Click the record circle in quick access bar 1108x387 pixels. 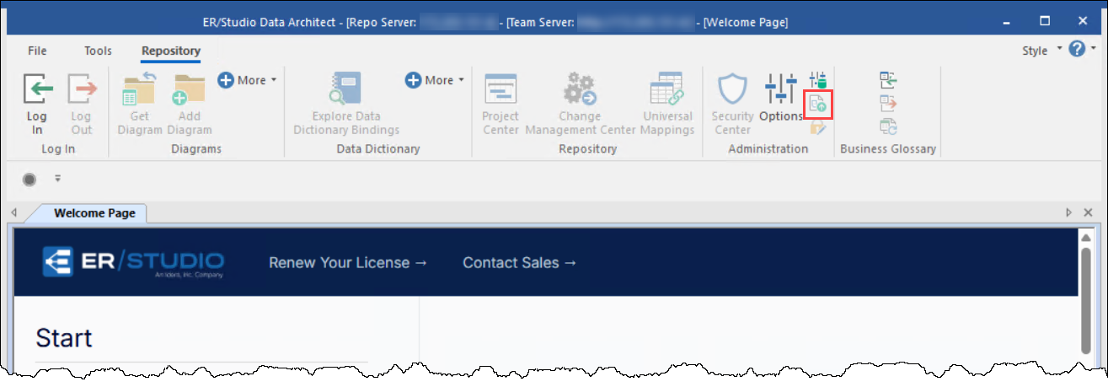[29, 179]
